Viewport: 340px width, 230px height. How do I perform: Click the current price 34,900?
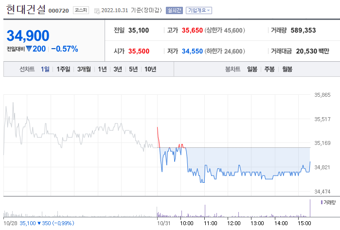coord(28,35)
